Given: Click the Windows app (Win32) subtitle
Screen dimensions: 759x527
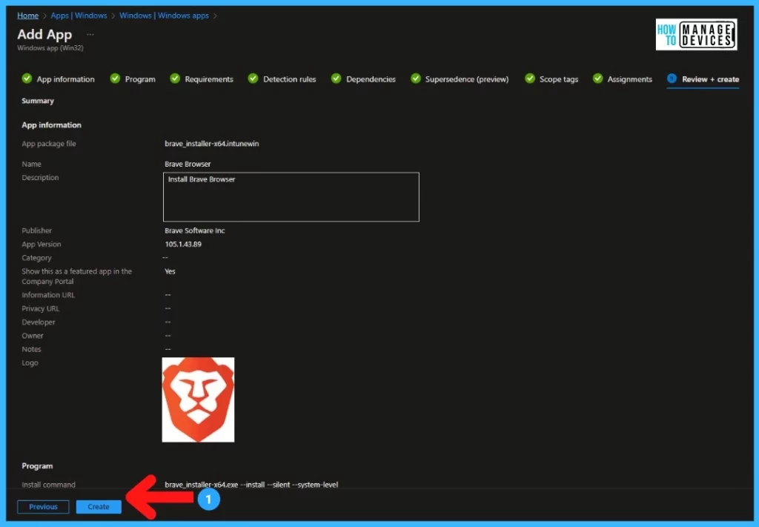Looking at the screenshot, I should click(x=50, y=48).
